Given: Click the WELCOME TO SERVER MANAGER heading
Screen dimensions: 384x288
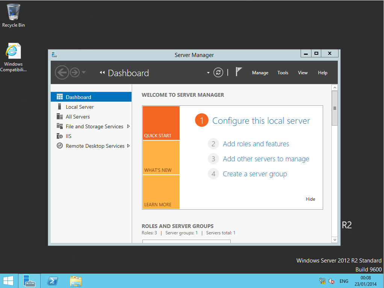Looking at the screenshot, I should 183,95.
